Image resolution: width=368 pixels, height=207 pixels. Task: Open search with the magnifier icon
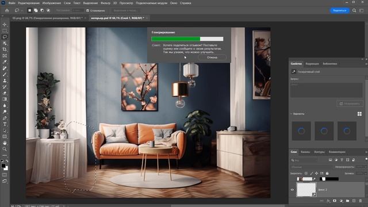point(354,10)
